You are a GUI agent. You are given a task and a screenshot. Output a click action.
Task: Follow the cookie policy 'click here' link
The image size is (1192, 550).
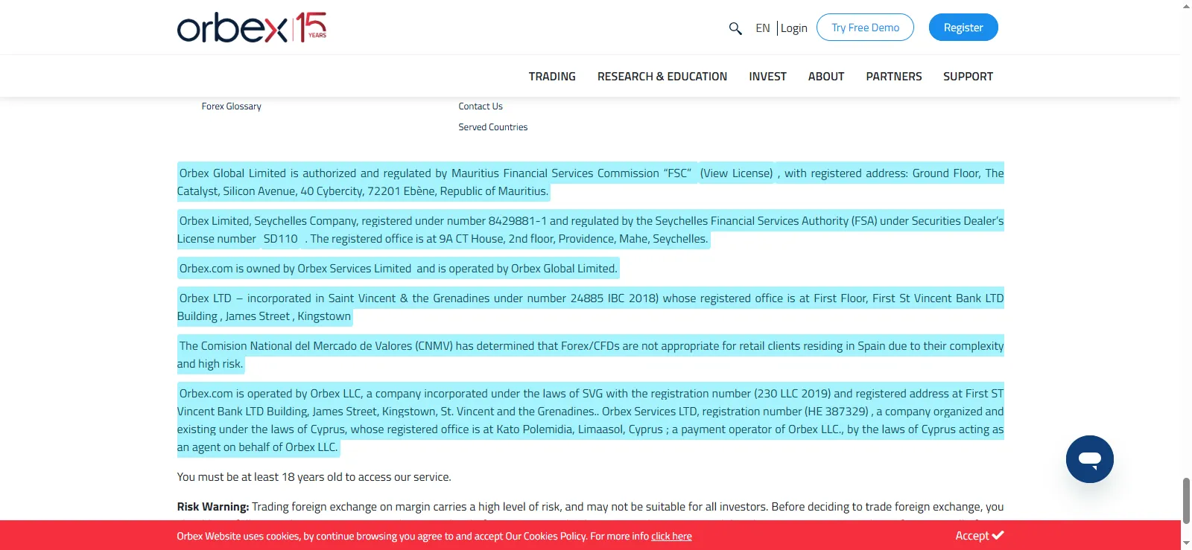(671, 537)
